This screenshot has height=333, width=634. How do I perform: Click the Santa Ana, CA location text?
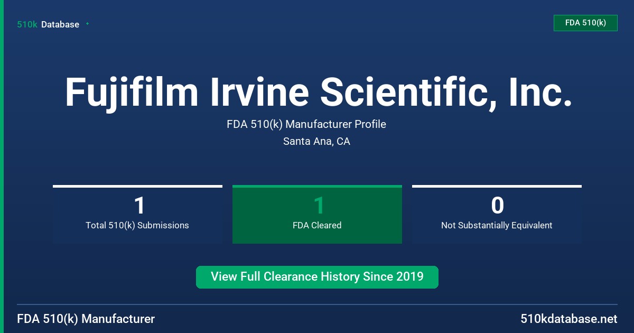pyautogui.click(x=316, y=141)
